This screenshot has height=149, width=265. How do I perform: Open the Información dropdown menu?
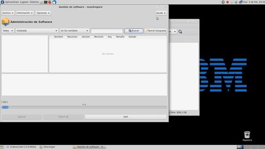pos(25,13)
